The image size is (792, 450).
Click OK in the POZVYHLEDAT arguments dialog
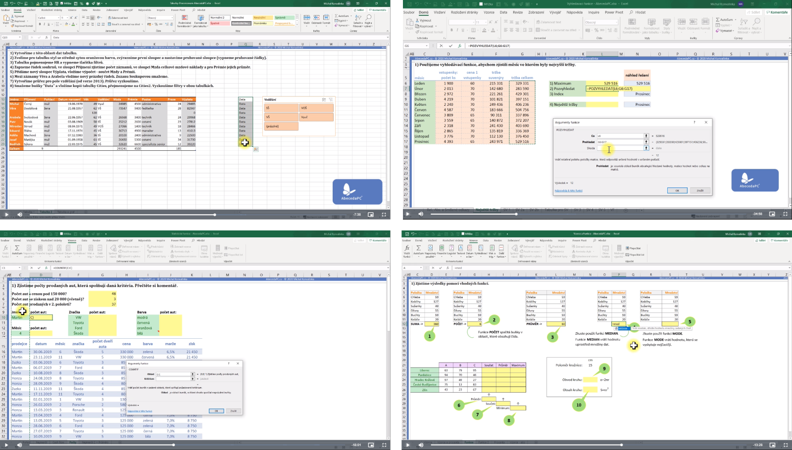[677, 190]
